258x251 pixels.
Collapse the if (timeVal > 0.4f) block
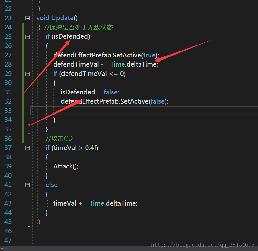(28, 148)
